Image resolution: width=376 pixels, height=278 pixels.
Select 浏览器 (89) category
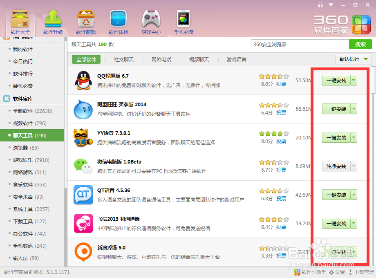click(26, 148)
